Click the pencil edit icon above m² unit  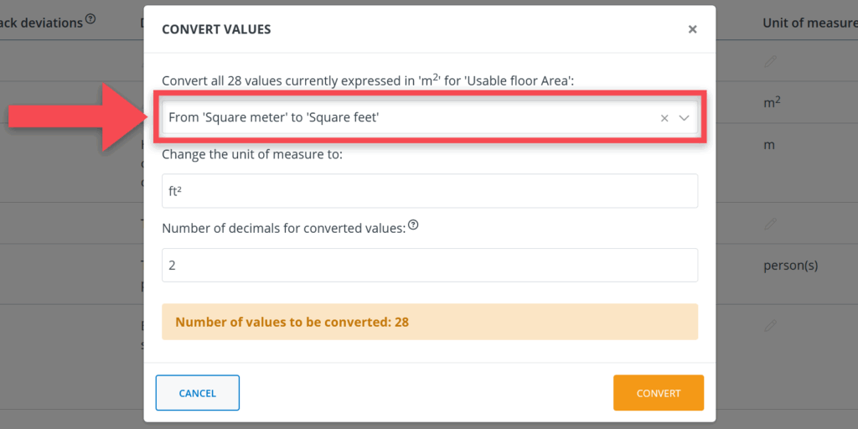pyautogui.click(x=770, y=60)
